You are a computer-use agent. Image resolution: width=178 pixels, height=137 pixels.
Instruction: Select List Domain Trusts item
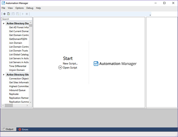[x=18, y=51]
